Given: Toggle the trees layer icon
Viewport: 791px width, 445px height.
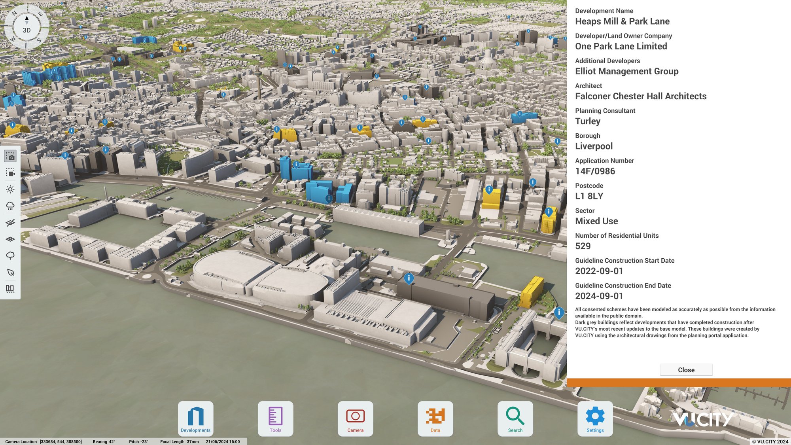Looking at the screenshot, I should [x=10, y=256].
